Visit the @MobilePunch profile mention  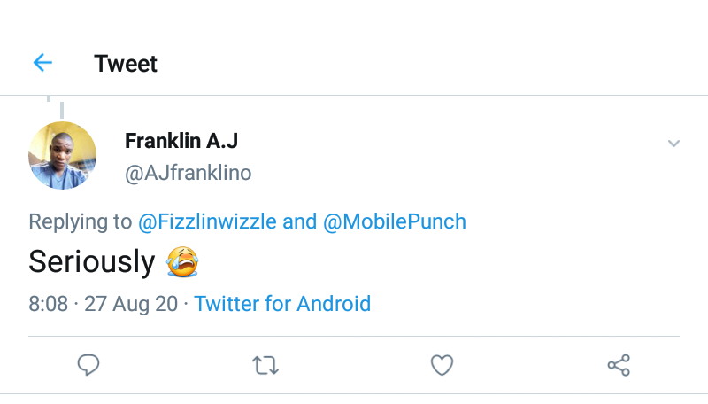[394, 221]
